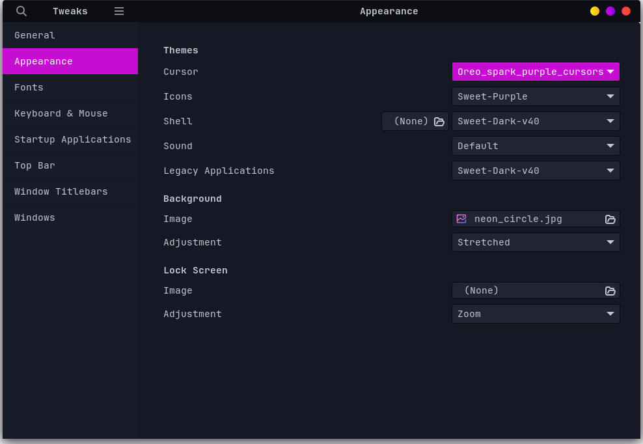The height and width of the screenshot is (444, 643).
Task: Open the Legacy Applications theme dropdown
Action: tap(535, 171)
